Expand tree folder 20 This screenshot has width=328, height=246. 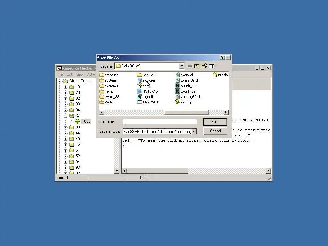[x=65, y=93]
